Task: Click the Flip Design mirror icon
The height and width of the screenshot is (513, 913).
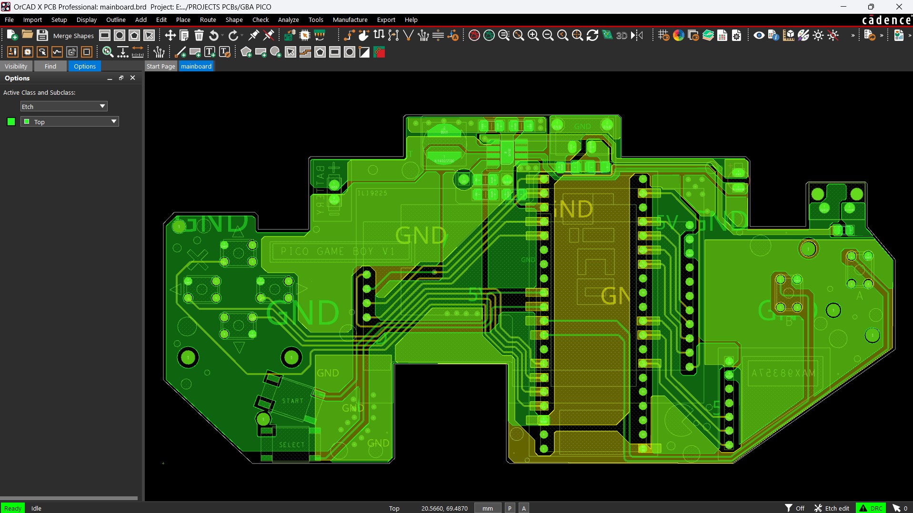Action: coord(637,35)
